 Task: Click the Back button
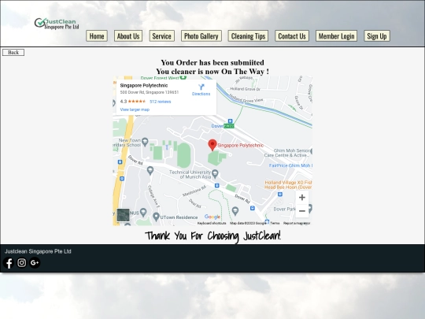coord(13,52)
